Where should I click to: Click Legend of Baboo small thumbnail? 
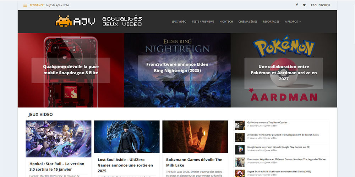pyautogui.click(x=240, y=162)
